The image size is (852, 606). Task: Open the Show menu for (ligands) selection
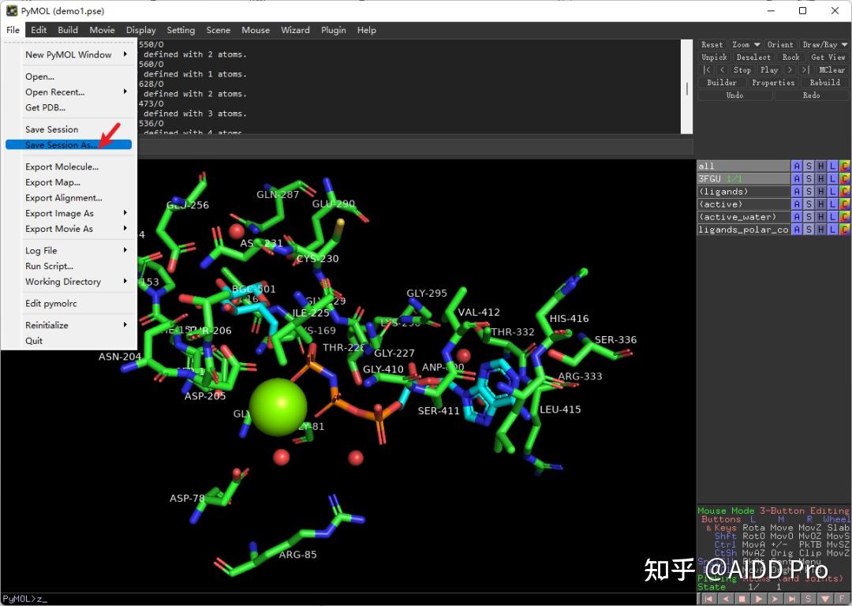click(809, 192)
